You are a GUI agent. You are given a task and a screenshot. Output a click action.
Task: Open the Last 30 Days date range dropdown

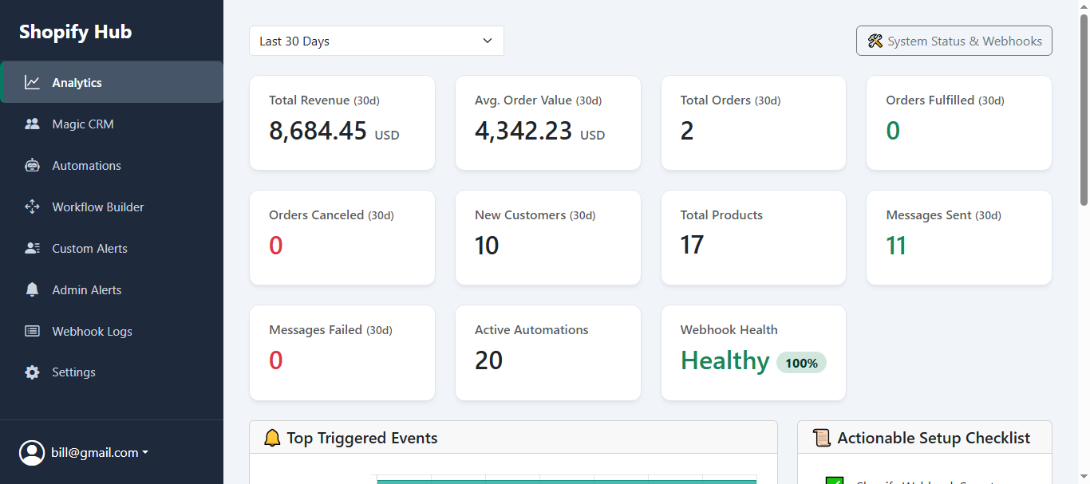(377, 41)
